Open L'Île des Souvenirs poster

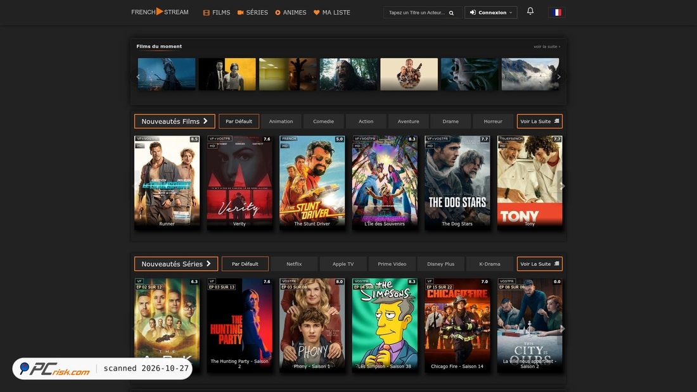385,182
